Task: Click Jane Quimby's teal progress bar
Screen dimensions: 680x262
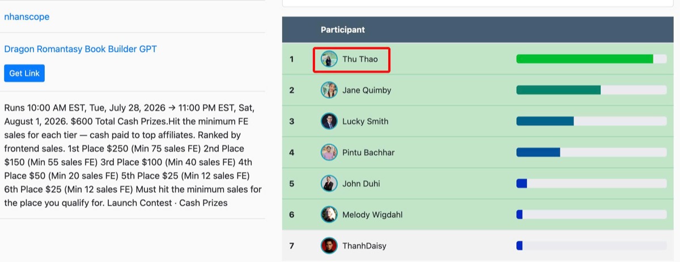Action: [x=592, y=90]
